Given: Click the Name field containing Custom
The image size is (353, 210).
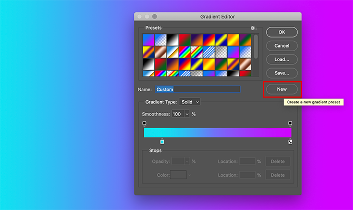Looking at the screenshot, I should (x=198, y=89).
